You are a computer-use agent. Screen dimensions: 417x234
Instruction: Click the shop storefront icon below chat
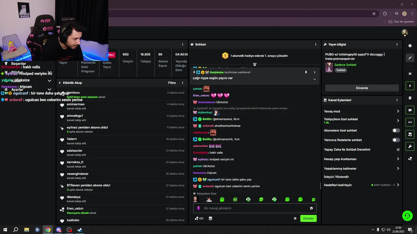(x=210, y=218)
